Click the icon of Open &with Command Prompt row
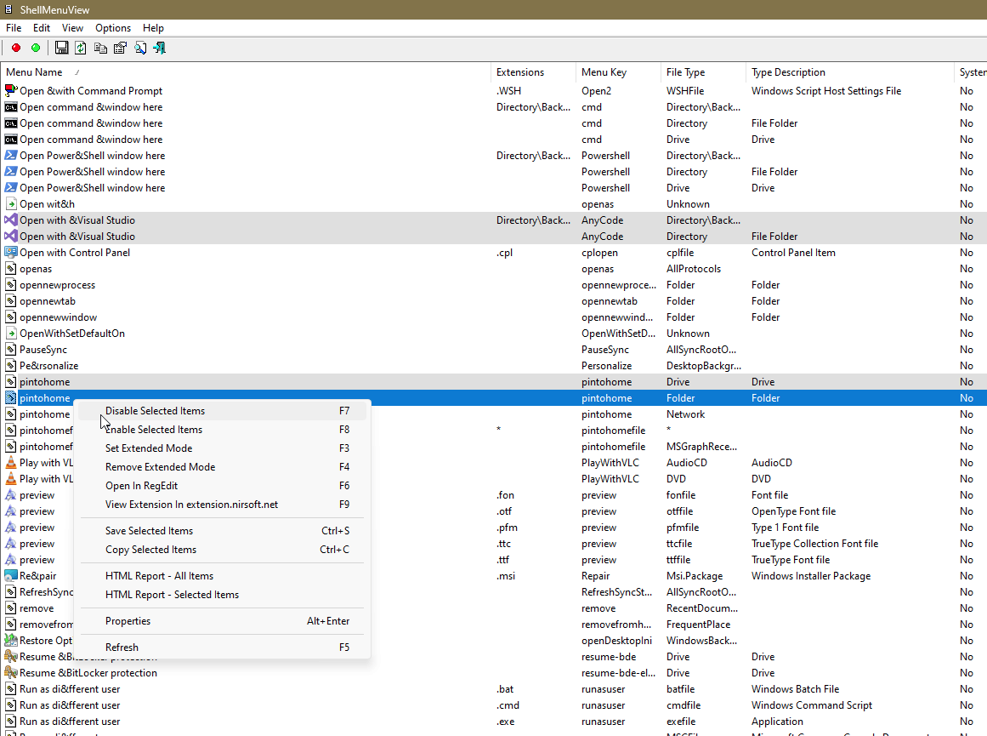This screenshot has height=736, width=987. coord(11,91)
